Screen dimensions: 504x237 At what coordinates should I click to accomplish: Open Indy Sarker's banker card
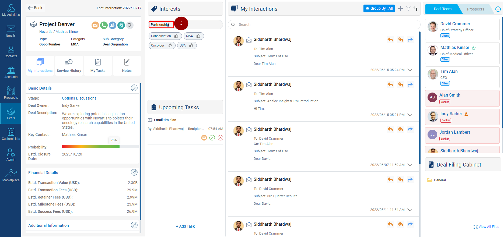(x=462, y=117)
